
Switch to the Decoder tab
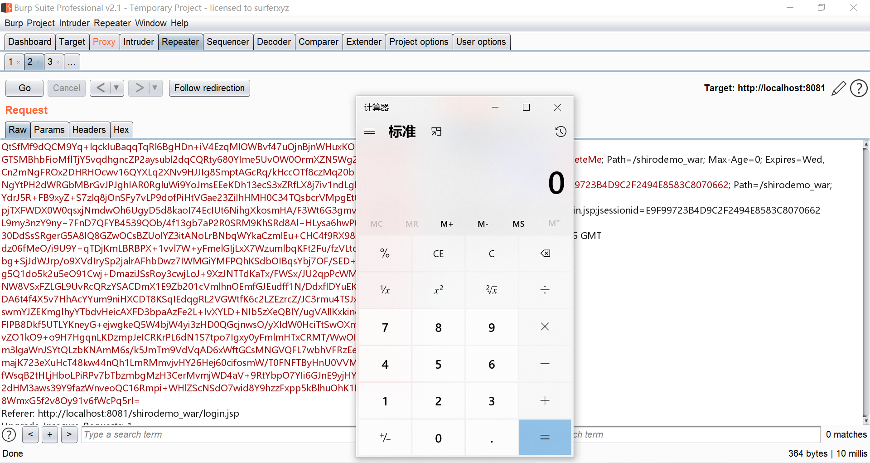tap(274, 42)
